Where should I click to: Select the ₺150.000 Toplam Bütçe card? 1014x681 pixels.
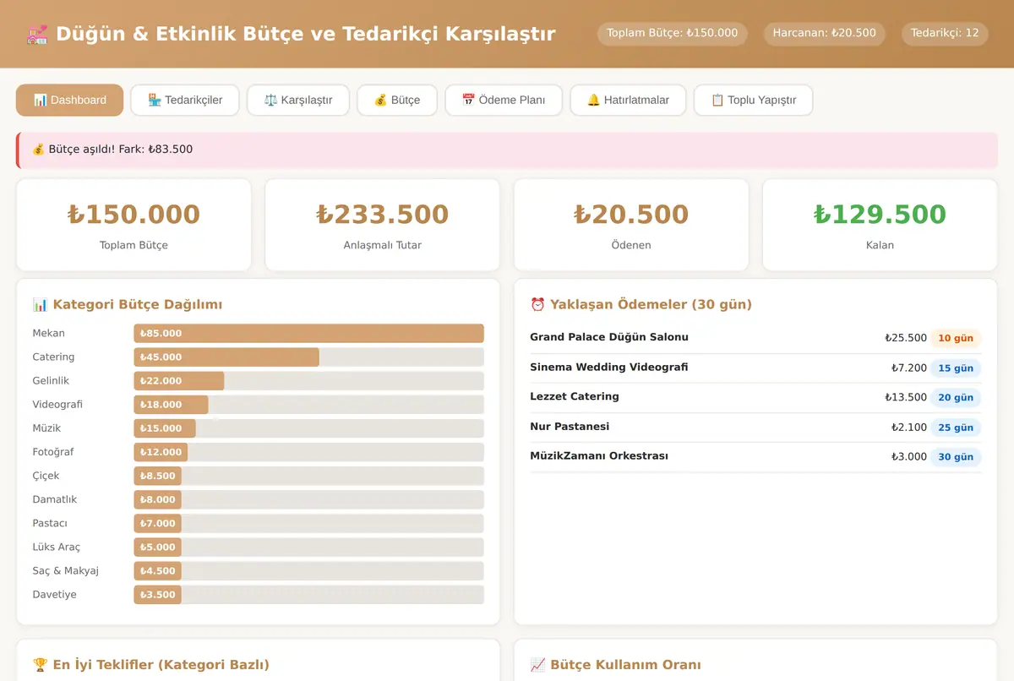[134, 225]
